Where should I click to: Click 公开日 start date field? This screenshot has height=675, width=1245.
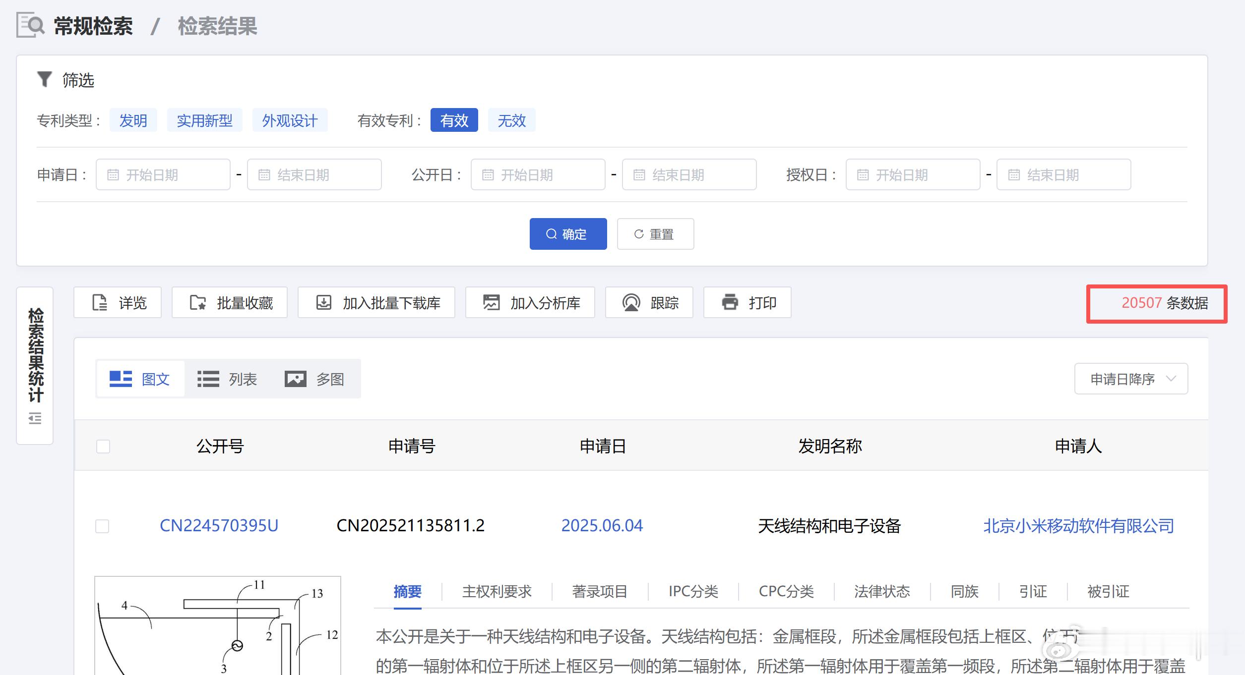[538, 174]
